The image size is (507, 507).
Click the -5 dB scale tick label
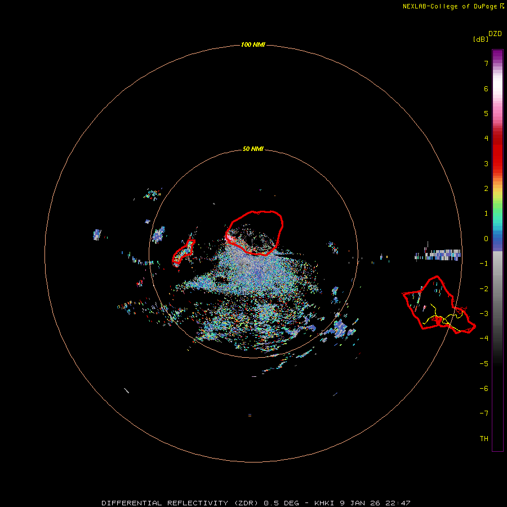(x=484, y=364)
